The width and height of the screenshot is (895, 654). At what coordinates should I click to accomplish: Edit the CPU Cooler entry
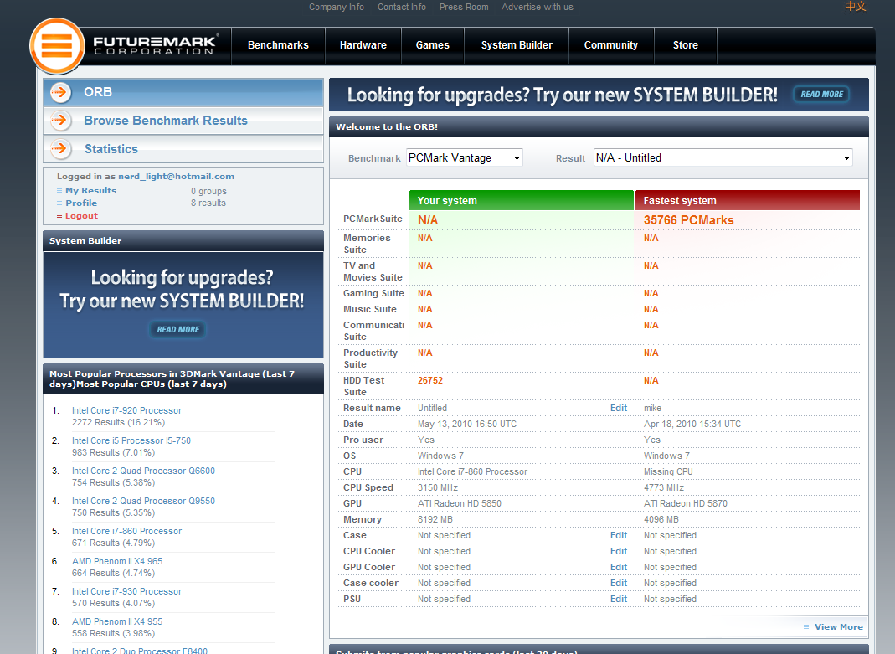pos(619,551)
